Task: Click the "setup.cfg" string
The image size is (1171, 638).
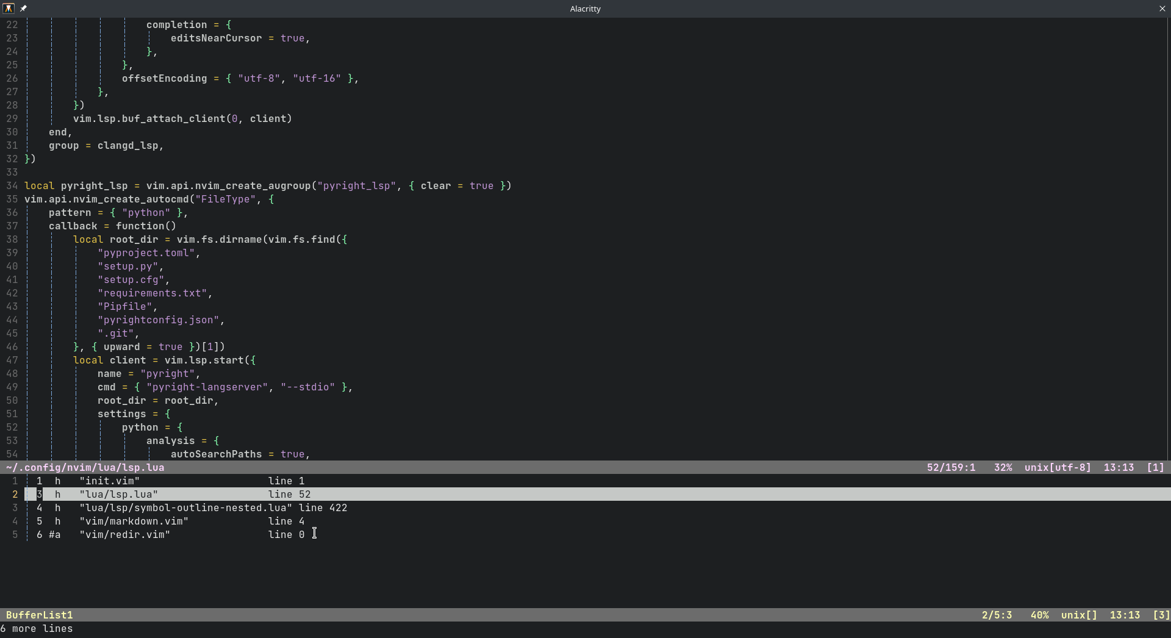Action: (131, 279)
